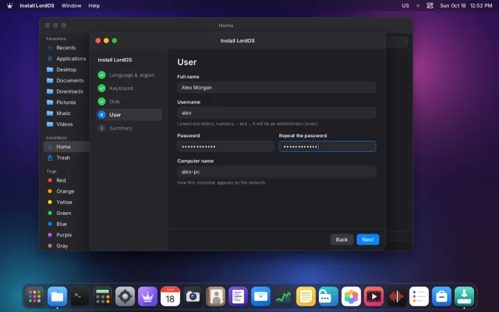This screenshot has width=499, height=312.
Task: Open the password lock dock icon
Action: 329,297
